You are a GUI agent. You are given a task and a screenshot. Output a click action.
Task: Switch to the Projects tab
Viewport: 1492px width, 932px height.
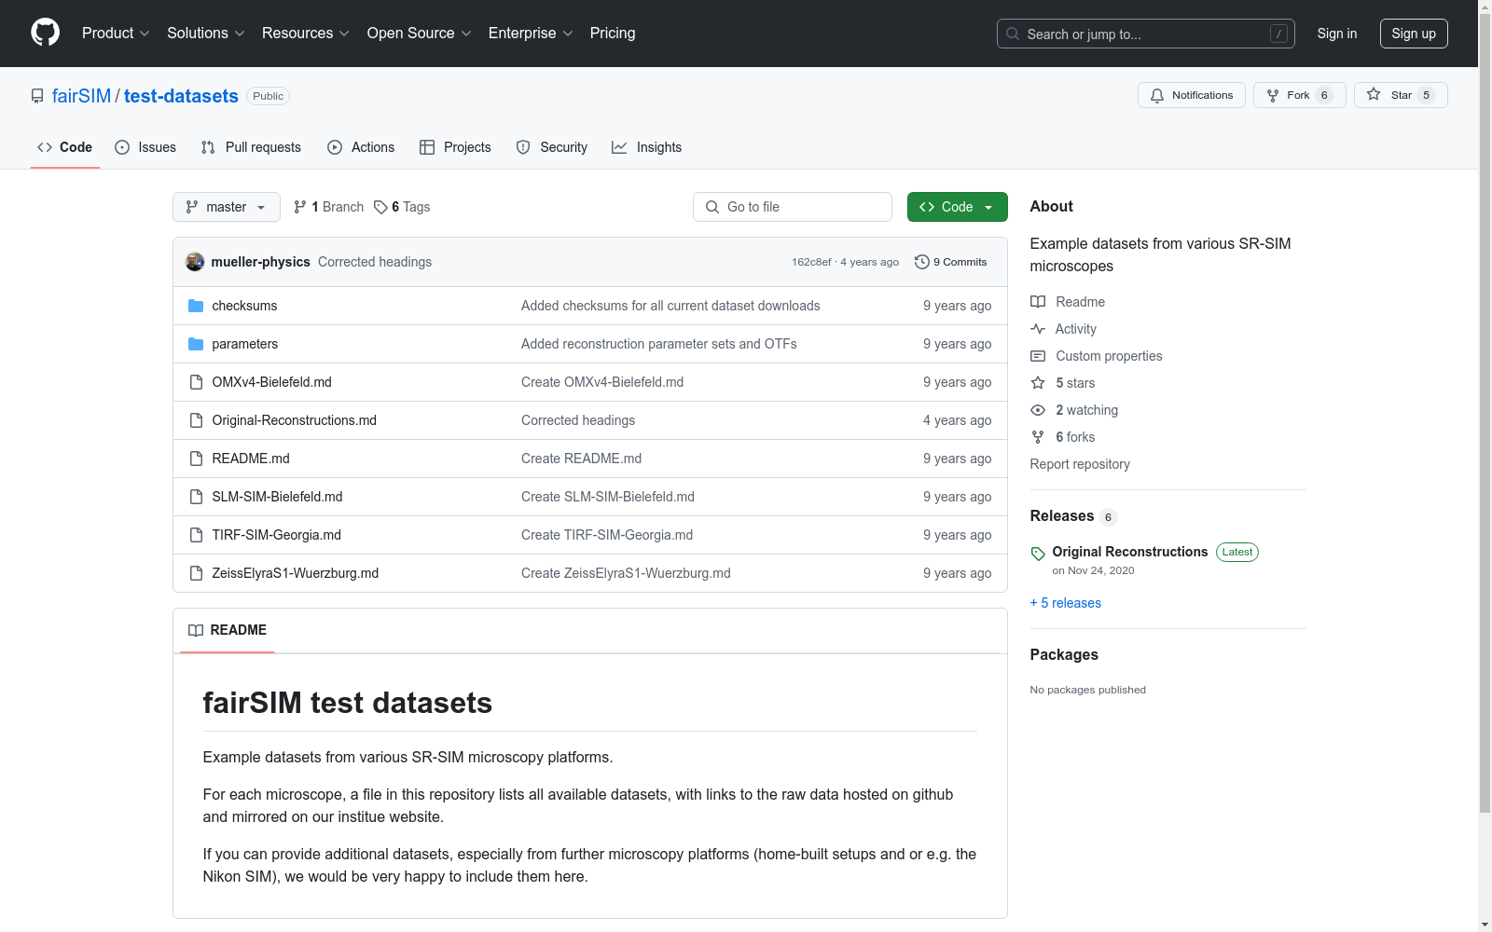455,147
